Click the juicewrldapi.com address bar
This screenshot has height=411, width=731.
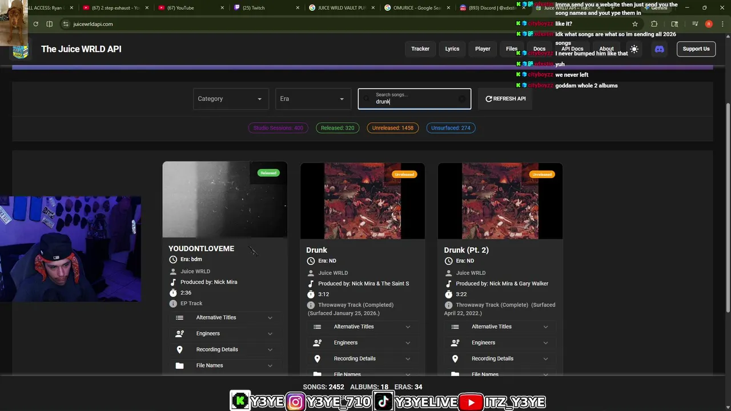(343, 24)
